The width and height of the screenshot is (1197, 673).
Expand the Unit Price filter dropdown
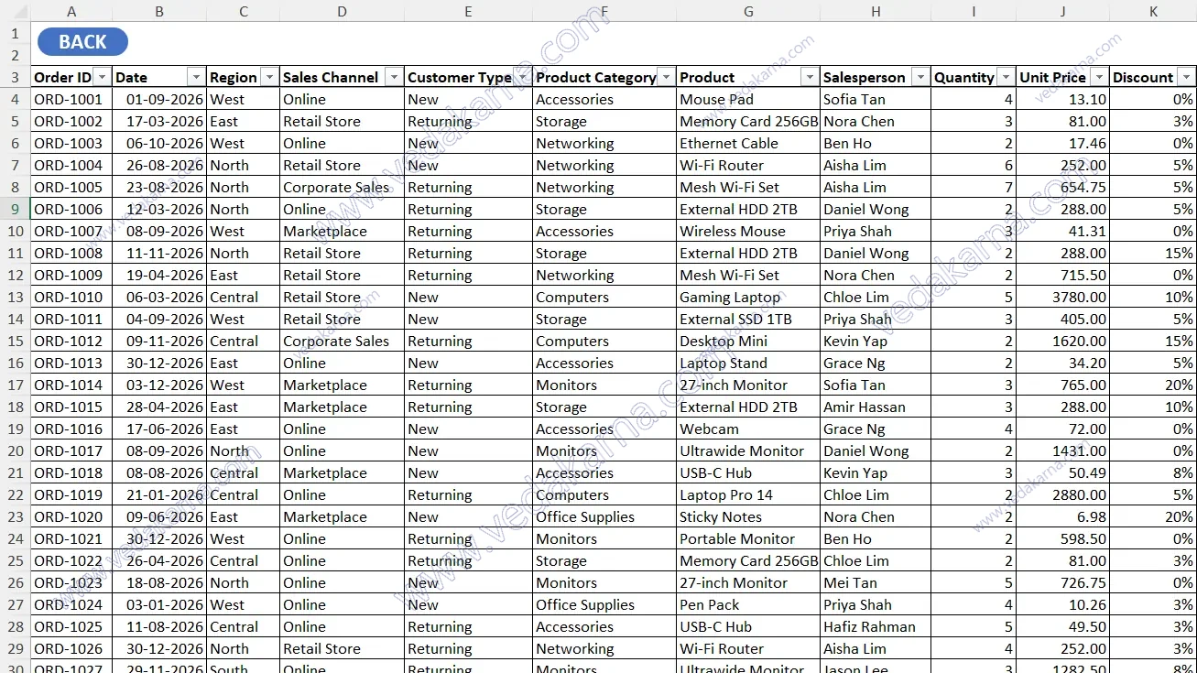1099,78
